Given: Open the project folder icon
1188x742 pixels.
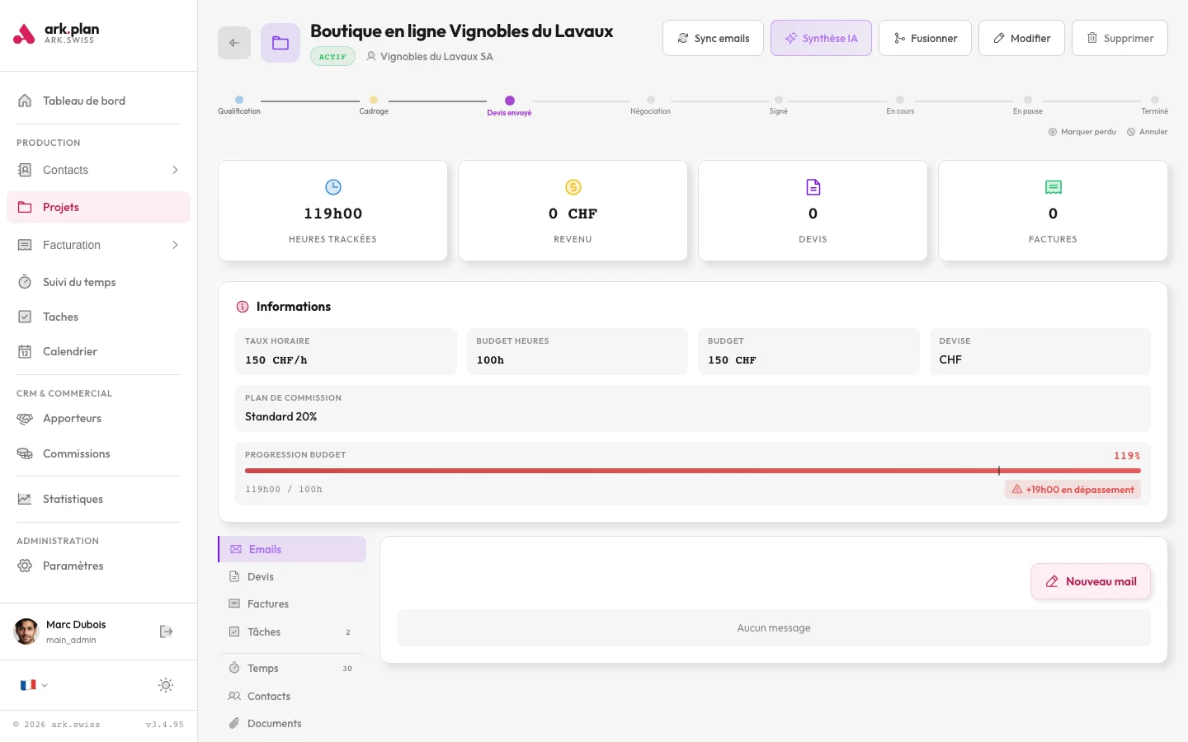Looking at the screenshot, I should click(280, 43).
